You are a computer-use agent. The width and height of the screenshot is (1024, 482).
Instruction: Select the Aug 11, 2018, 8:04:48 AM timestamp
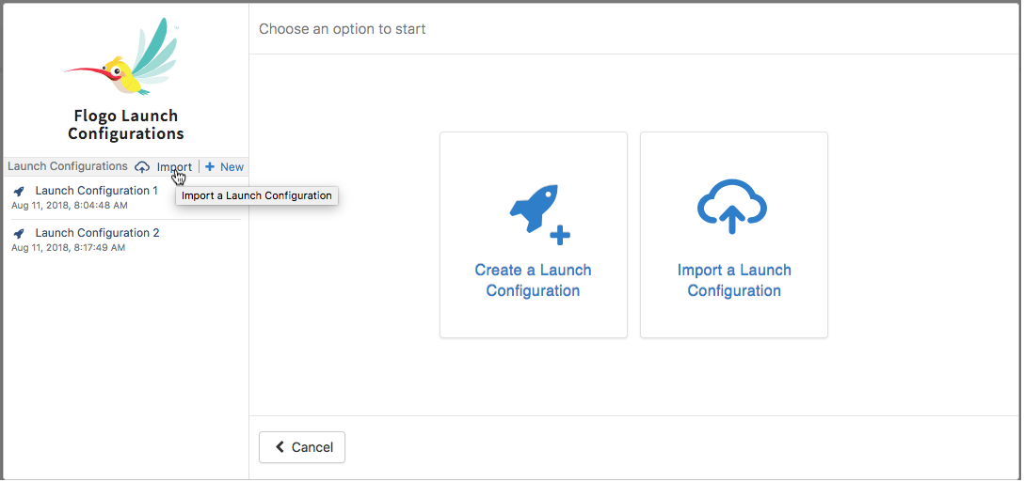tap(69, 205)
